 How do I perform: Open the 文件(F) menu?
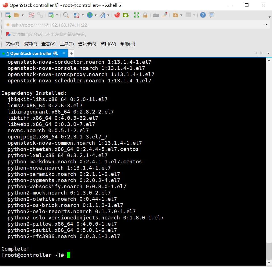tap(12, 44)
